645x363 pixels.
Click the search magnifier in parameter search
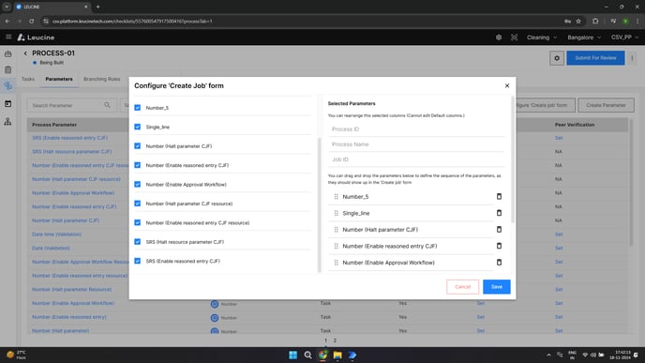(x=108, y=105)
